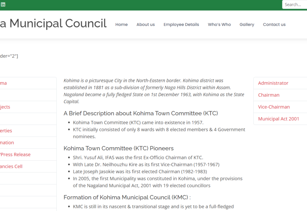Open the Gallery menu item
Viewport: 307px width, 211px height.
pos(247,24)
